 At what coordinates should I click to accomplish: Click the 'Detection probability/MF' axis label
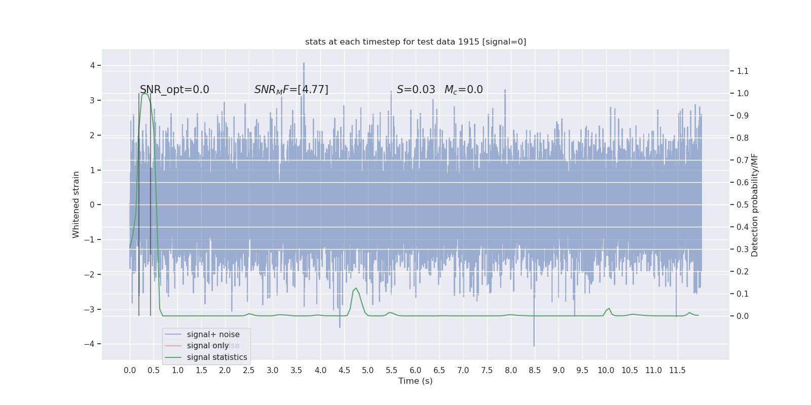pyautogui.click(x=755, y=205)
